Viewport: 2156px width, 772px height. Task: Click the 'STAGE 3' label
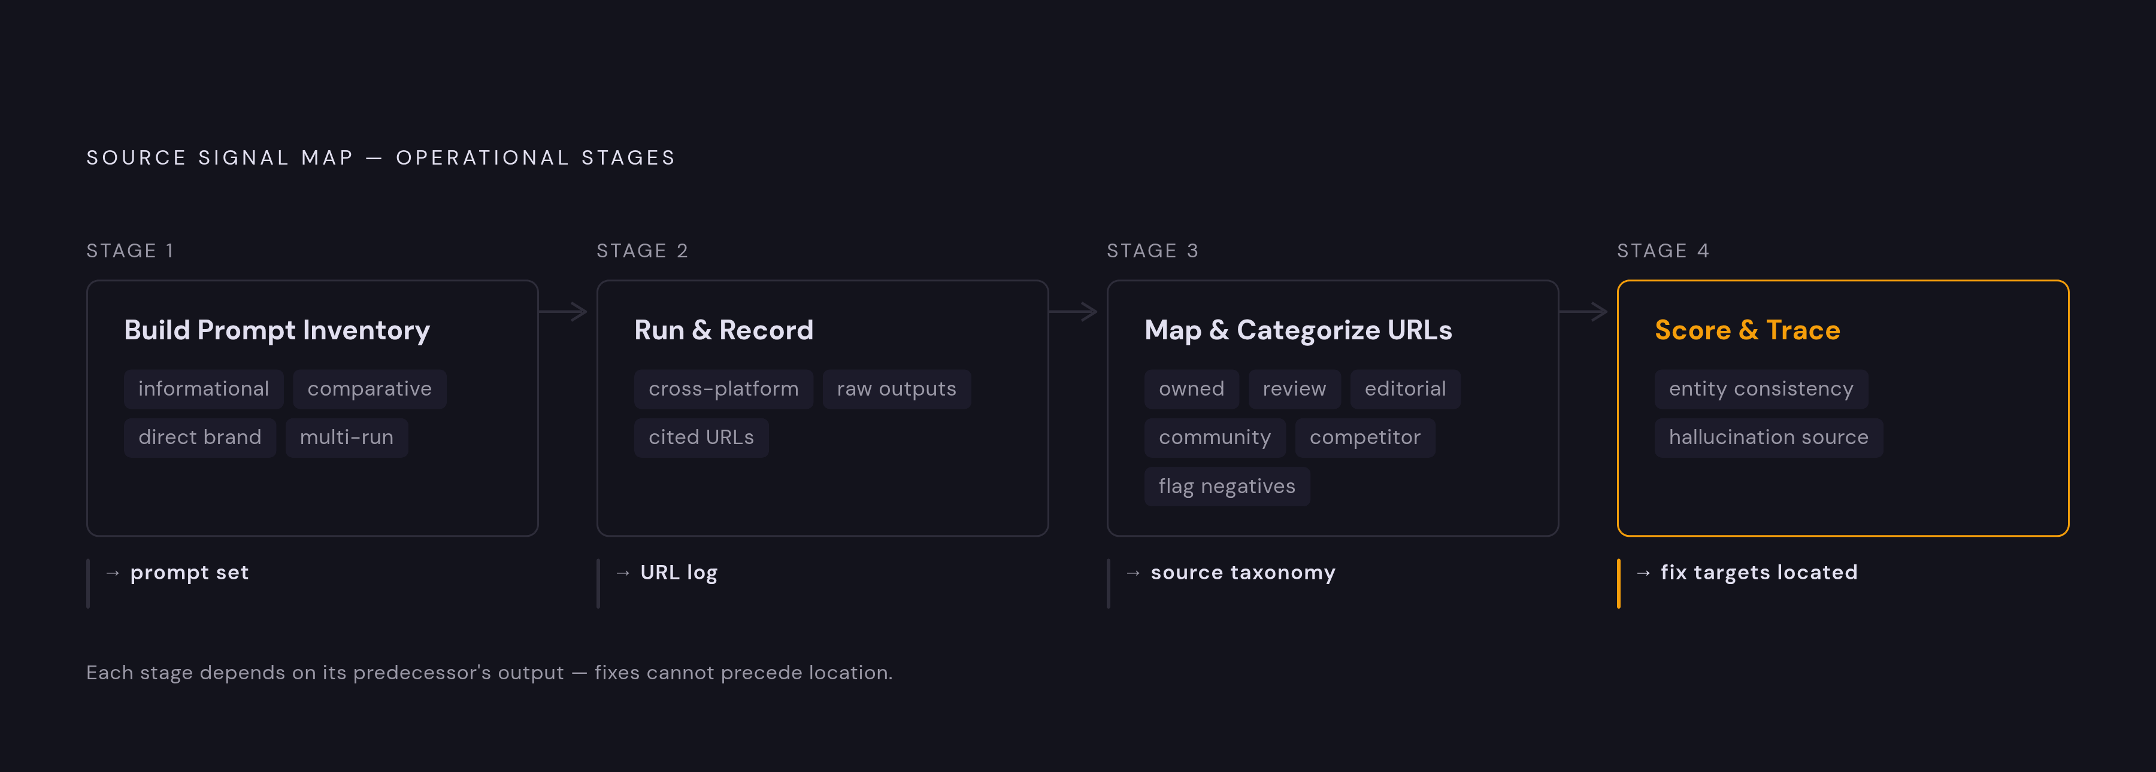[1152, 251]
